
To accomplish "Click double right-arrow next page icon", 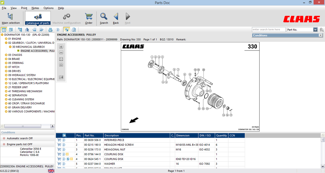I will click(41, 30).
